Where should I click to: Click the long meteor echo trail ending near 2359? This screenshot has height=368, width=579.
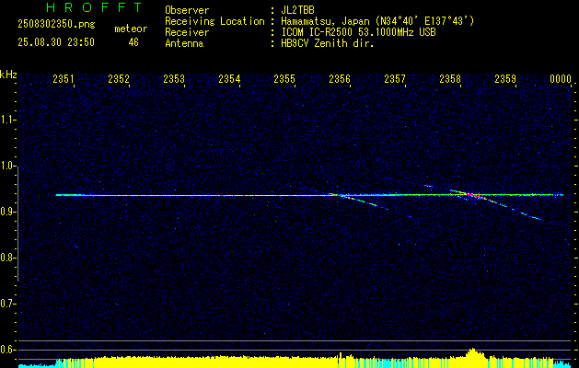point(495,204)
